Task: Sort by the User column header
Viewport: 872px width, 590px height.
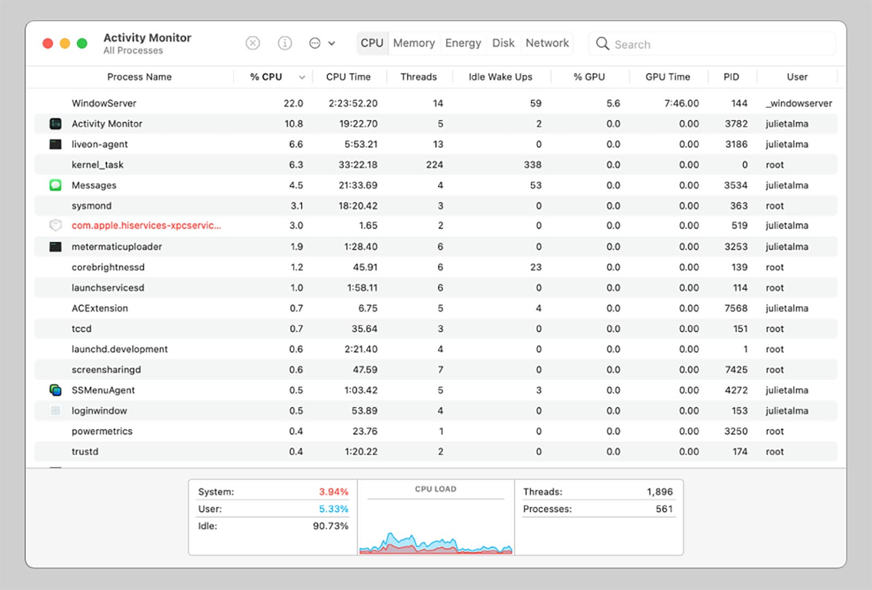Action: click(x=797, y=77)
